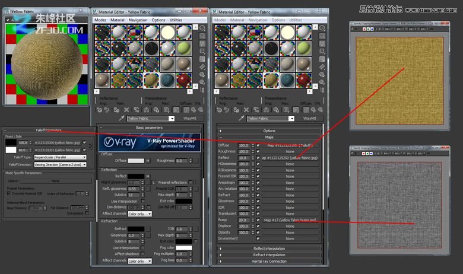Enable Fresnel reflections checkbox
This screenshot has width=463, height=274.
click(191, 182)
